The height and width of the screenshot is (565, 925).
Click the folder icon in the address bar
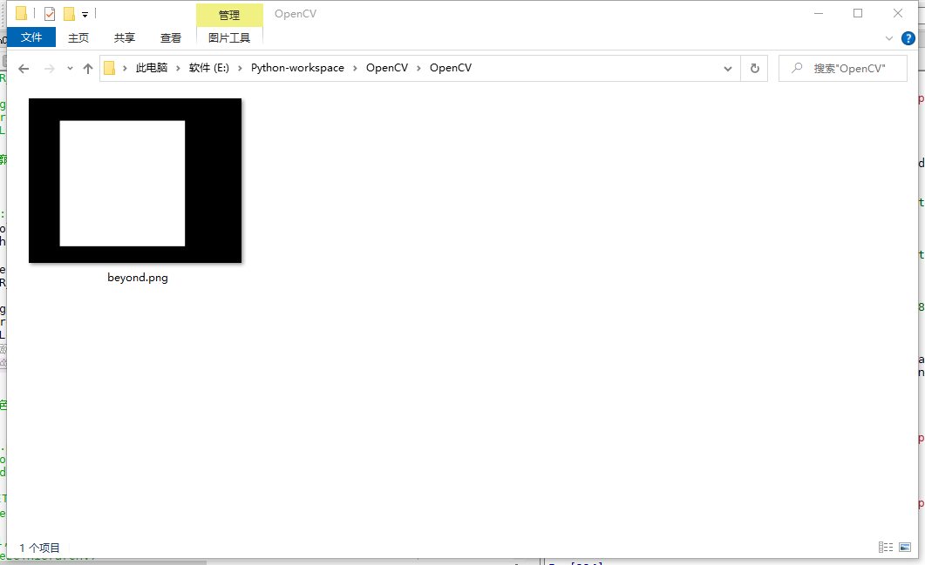pyautogui.click(x=109, y=68)
